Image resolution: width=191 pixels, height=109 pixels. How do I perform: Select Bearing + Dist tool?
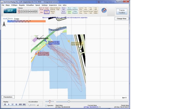[52, 12]
